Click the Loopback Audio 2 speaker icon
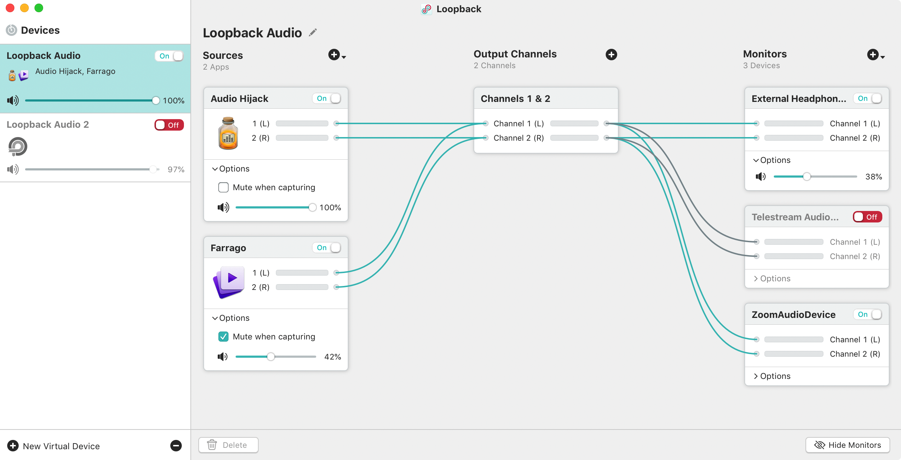The image size is (901, 460). pyautogui.click(x=13, y=169)
